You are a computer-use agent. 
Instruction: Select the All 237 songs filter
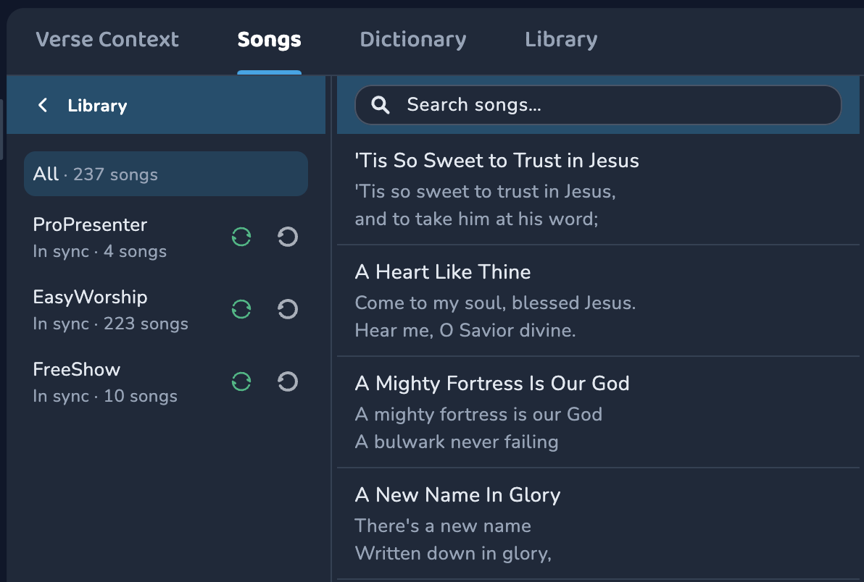(x=166, y=174)
